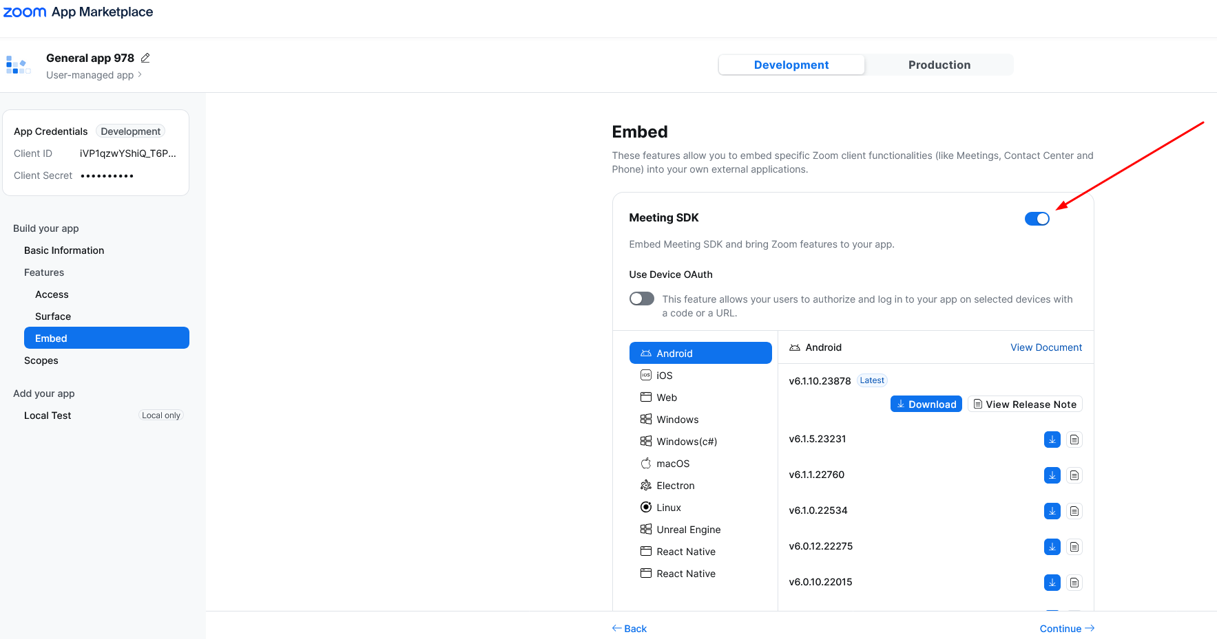View release note for v6.0.12.22275
Screen dimensions: 1217x639
tap(1074, 547)
